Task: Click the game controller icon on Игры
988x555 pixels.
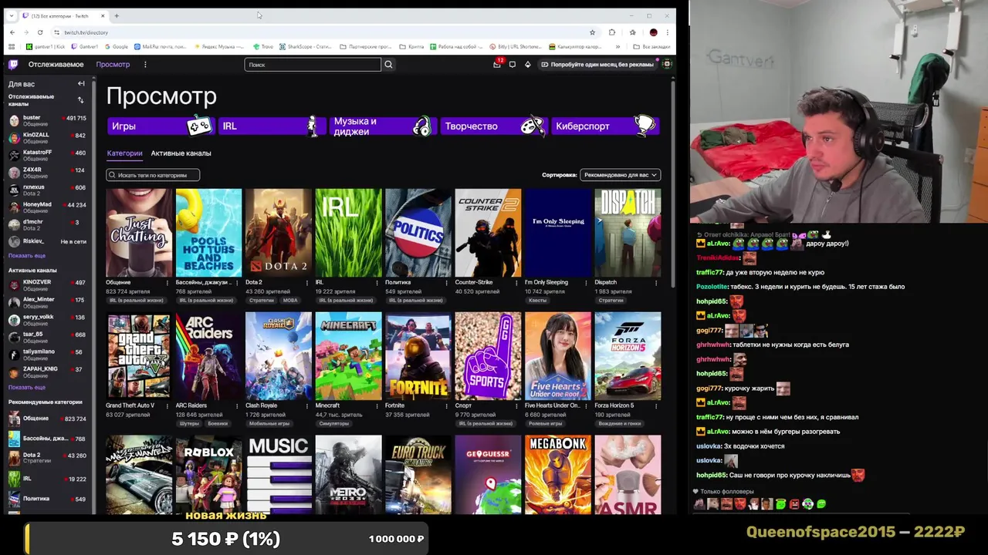Action: pyautogui.click(x=199, y=126)
